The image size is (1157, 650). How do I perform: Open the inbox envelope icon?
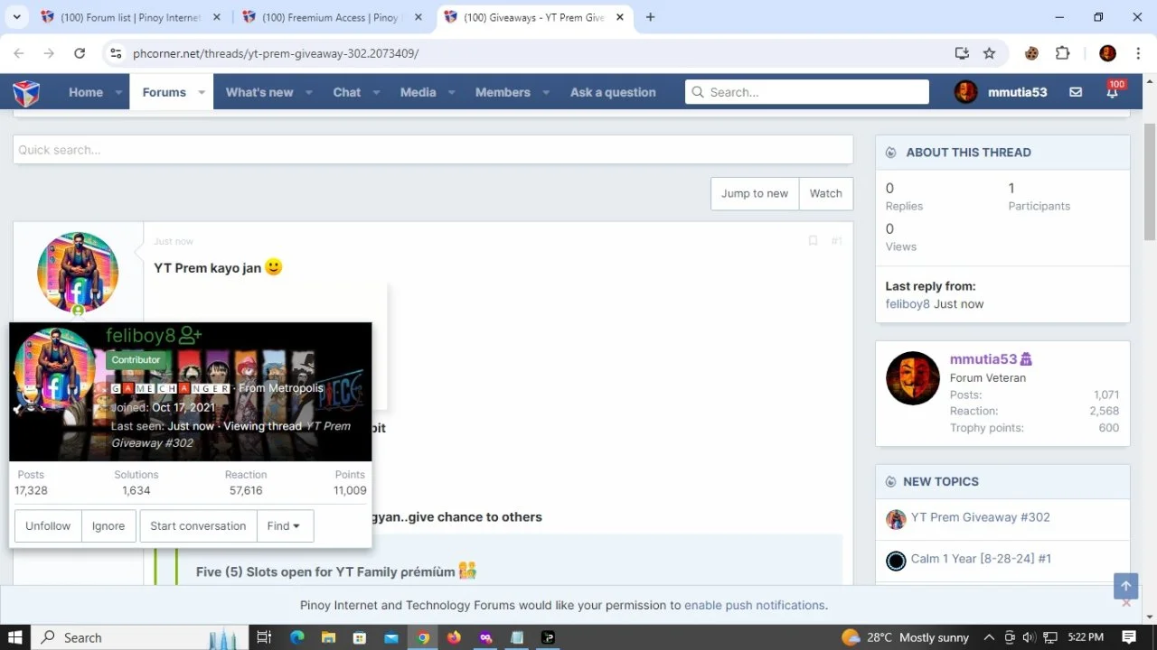coord(1076,92)
